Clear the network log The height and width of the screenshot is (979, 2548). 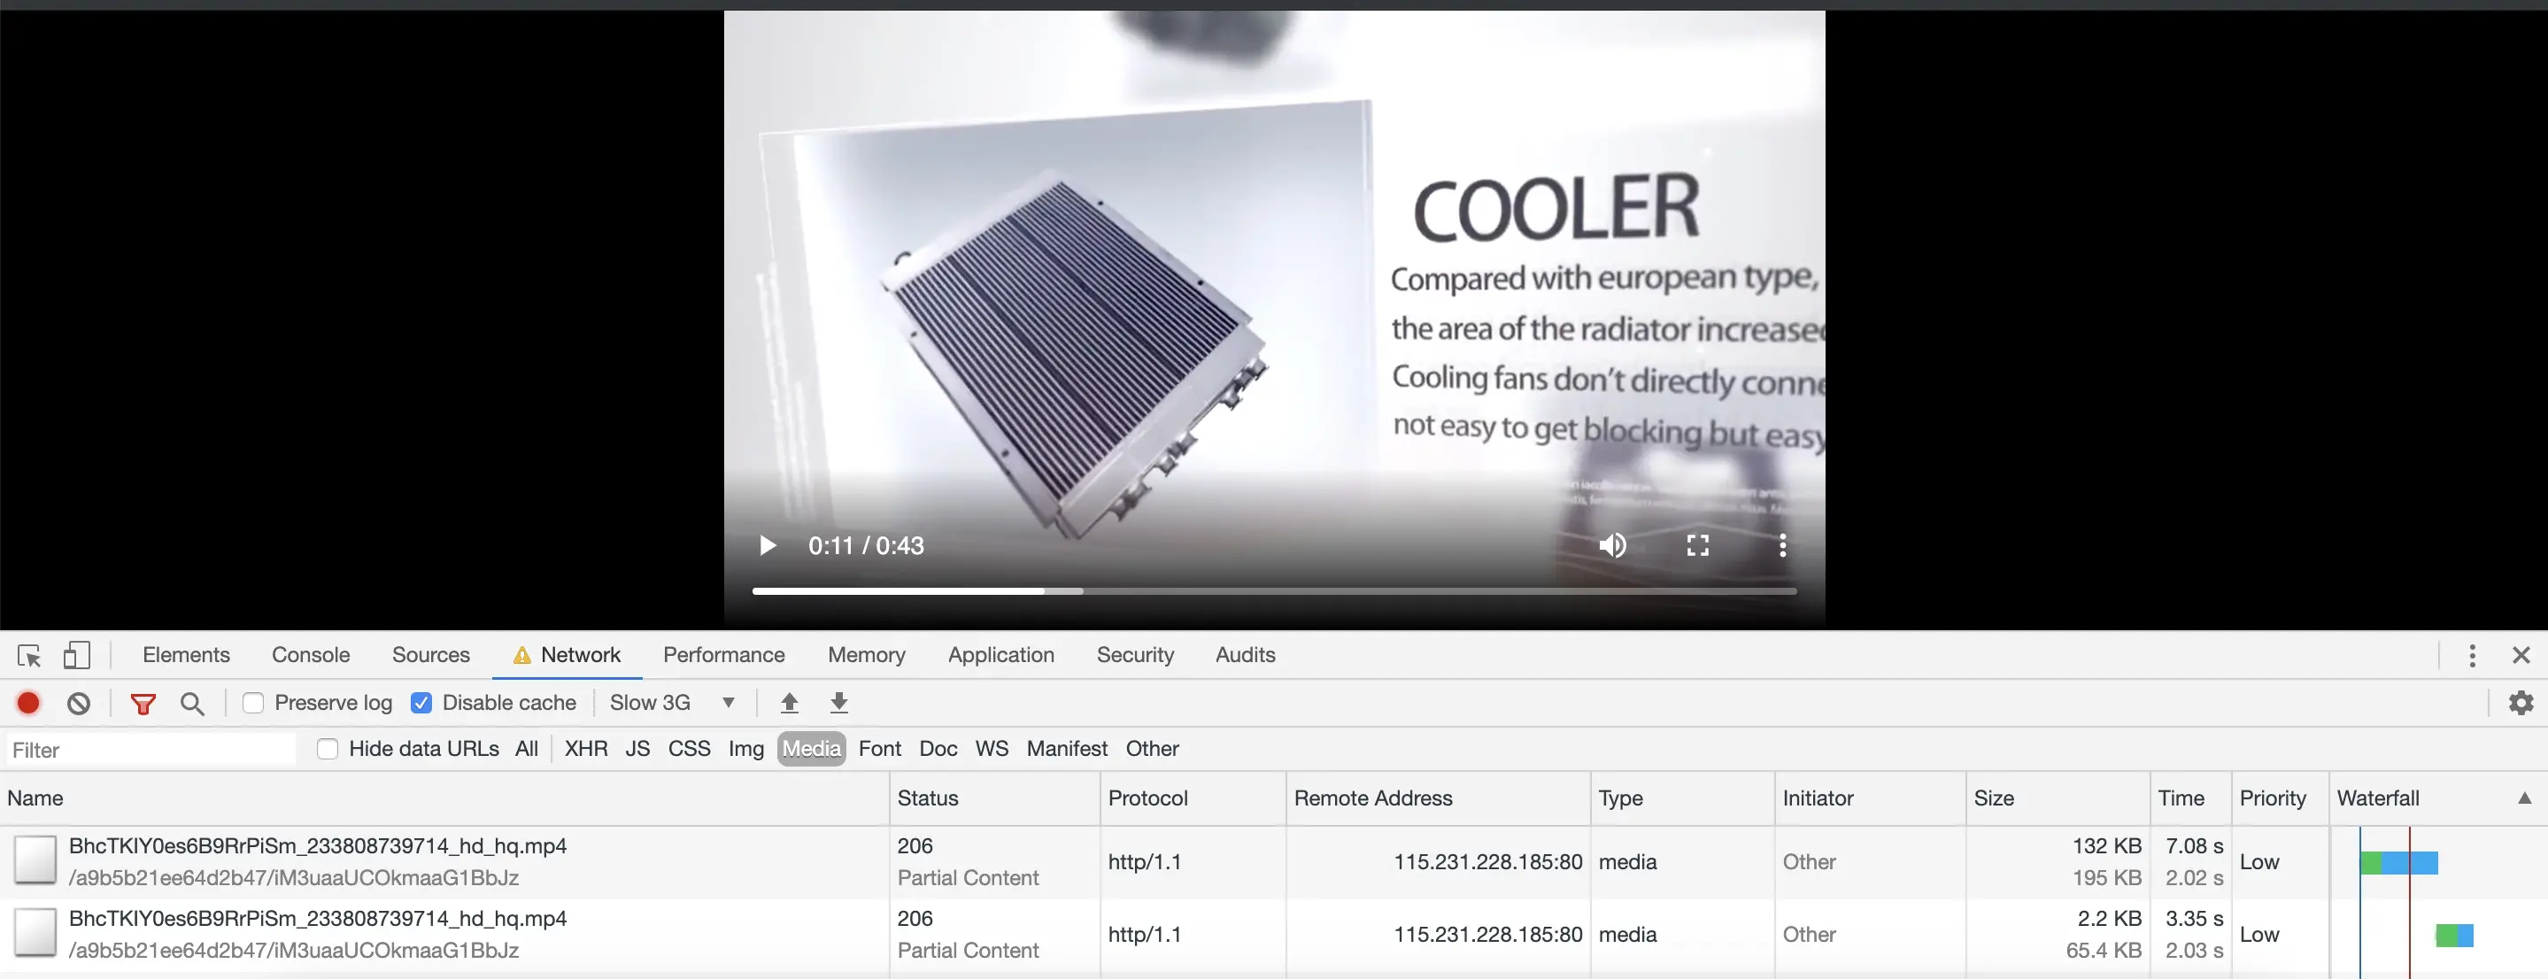tap(79, 703)
